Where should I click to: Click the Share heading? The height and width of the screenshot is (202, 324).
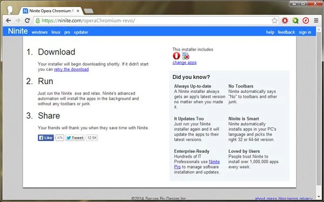(x=49, y=116)
